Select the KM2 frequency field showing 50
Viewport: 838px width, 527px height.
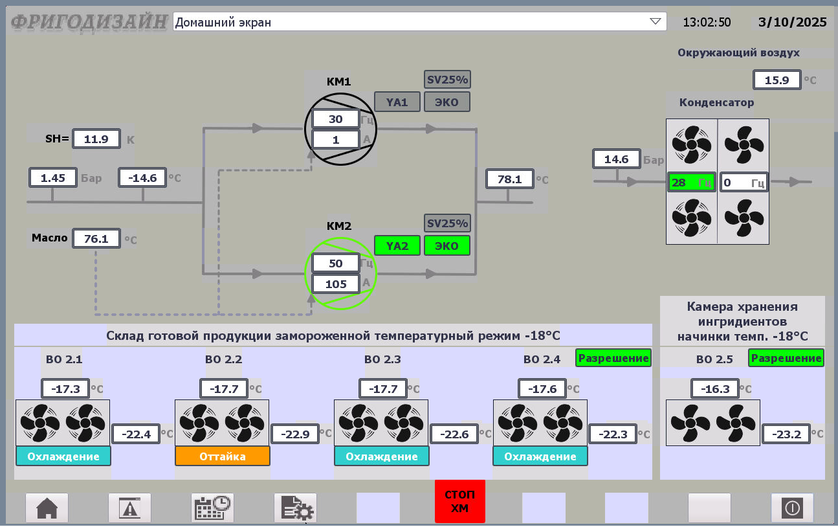coord(335,263)
